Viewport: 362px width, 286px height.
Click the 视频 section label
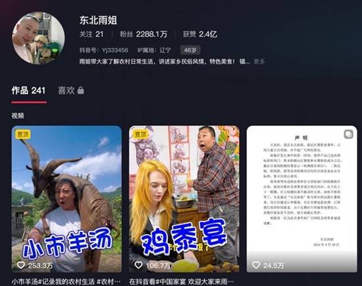coord(18,115)
